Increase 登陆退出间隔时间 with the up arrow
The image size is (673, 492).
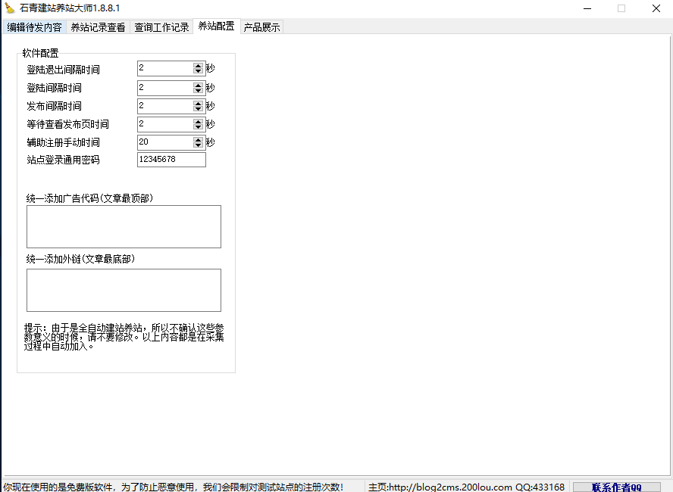198,66
